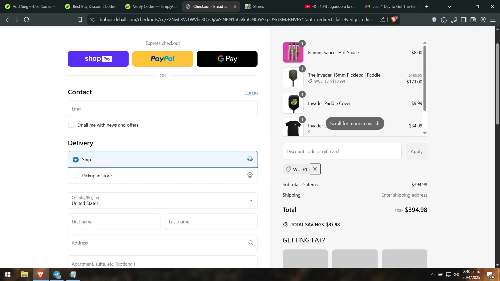Share this page via address bar icon
The width and height of the screenshot is (500, 281).
[x=382, y=20]
